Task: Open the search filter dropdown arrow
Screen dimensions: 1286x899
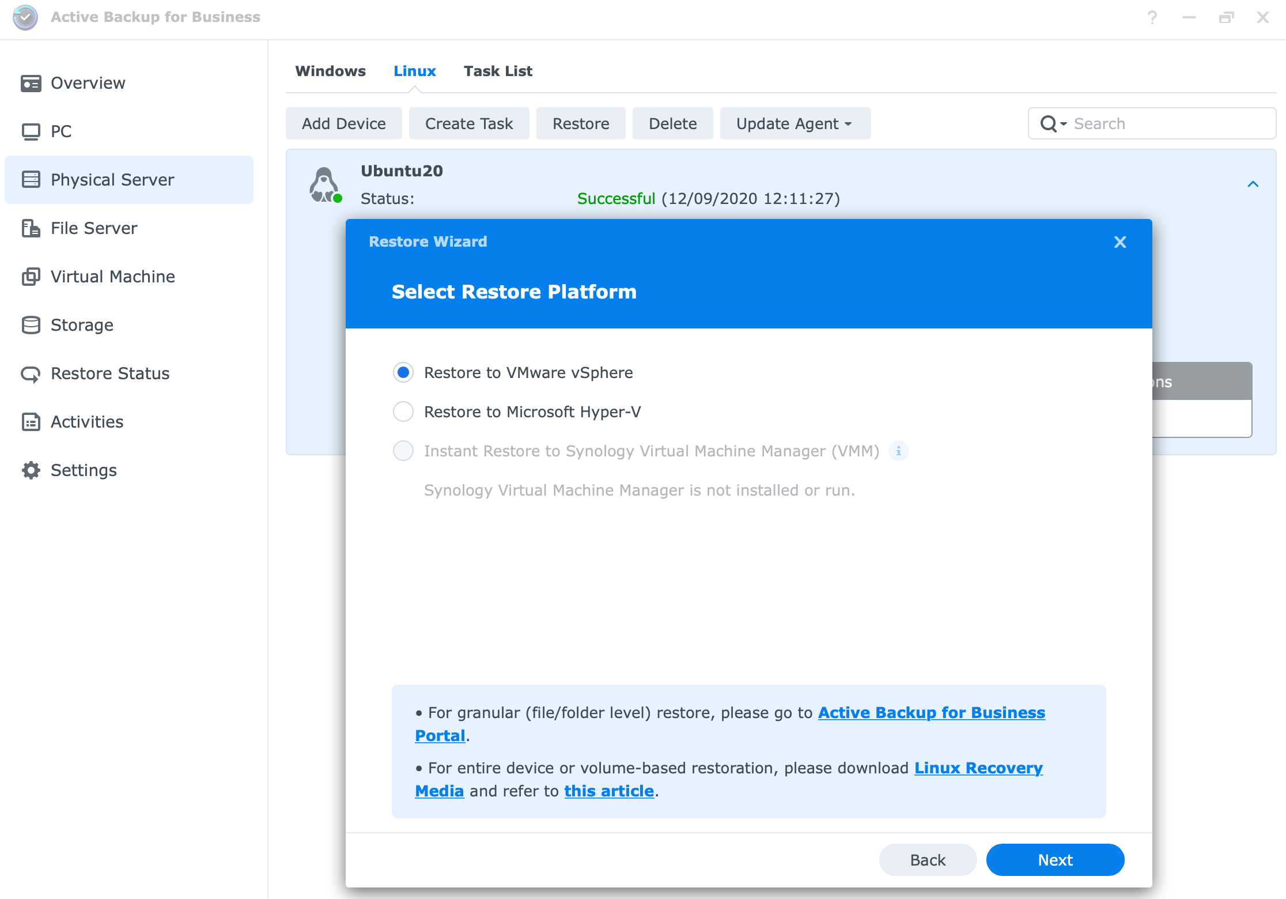Action: [x=1064, y=124]
